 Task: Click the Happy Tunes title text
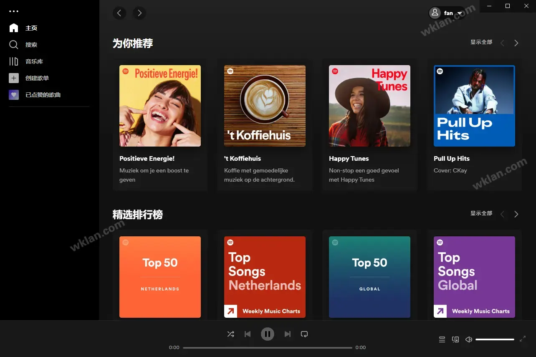pyautogui.click(x=349, y=159)
